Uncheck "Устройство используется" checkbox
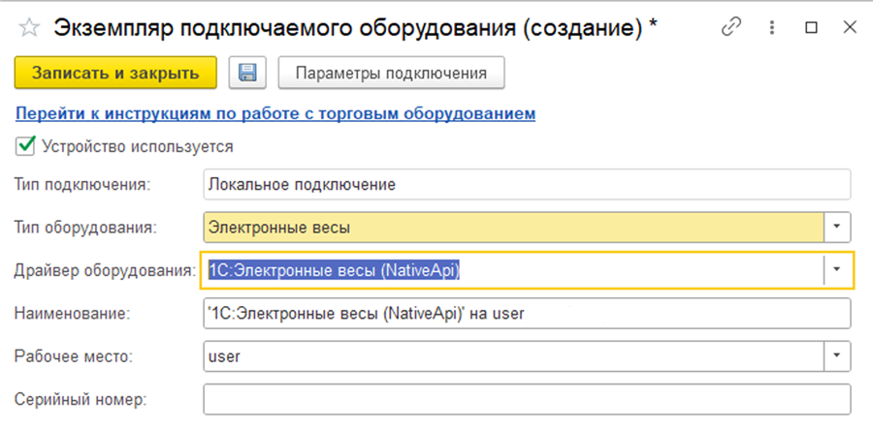 (x=26, y=146)
